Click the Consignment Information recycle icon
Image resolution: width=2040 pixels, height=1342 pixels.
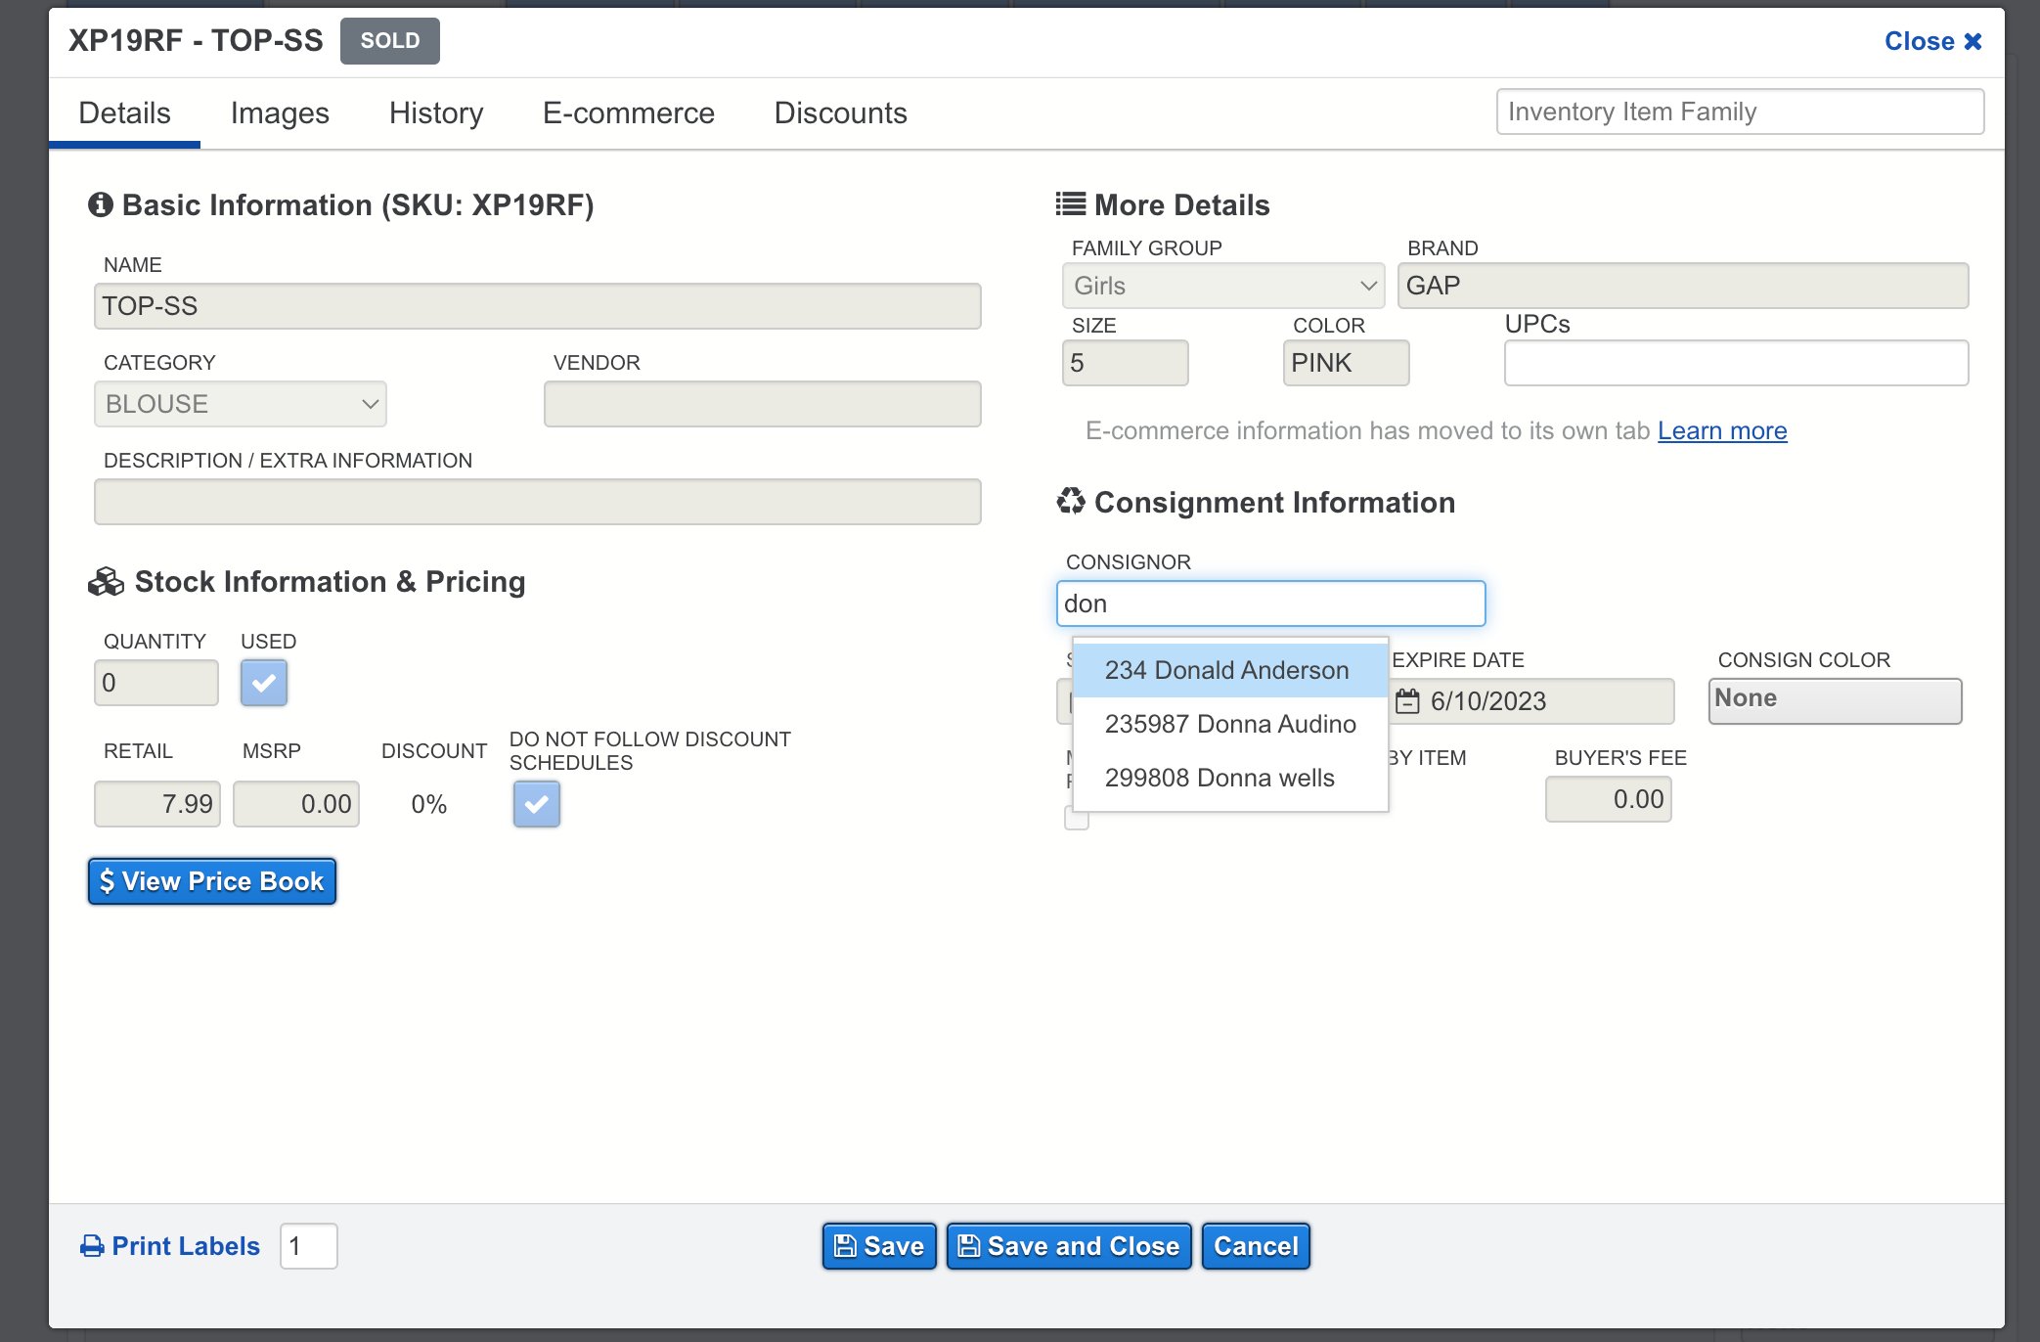pyautogui.click(x=1071, y=502)
